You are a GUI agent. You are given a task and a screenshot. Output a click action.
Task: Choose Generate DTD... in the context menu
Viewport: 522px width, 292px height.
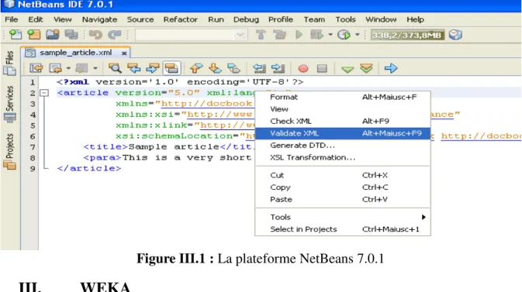pyautogui.click(x=343, y=146)
